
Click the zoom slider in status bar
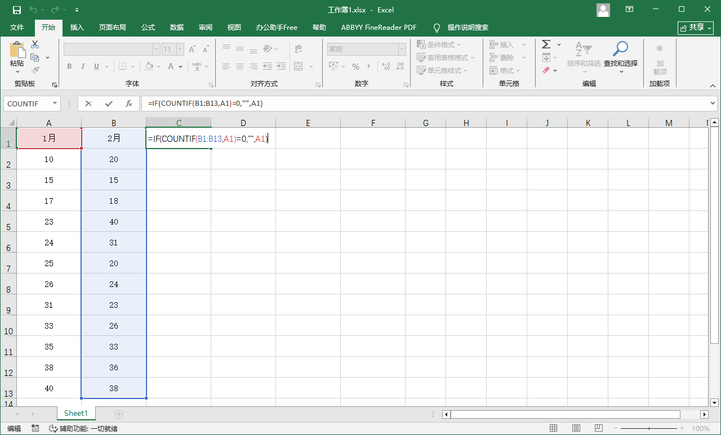pyautogui.click(x=649, y=429)
